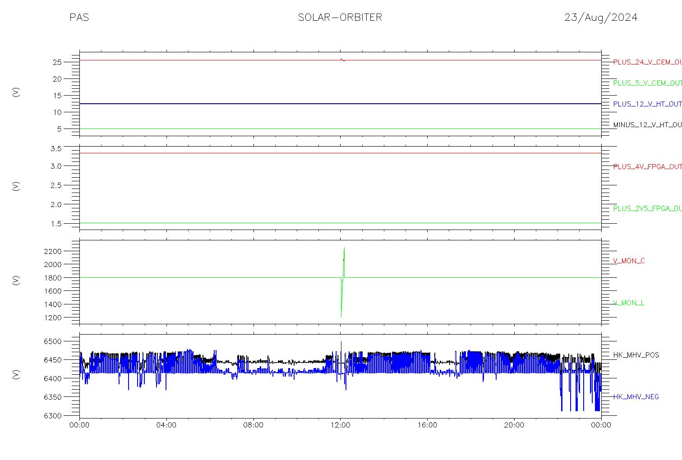This screenshot has width=682, height=460.
Task: Select the HK_MHV_NEG legend label
Action: coord(636,397)
